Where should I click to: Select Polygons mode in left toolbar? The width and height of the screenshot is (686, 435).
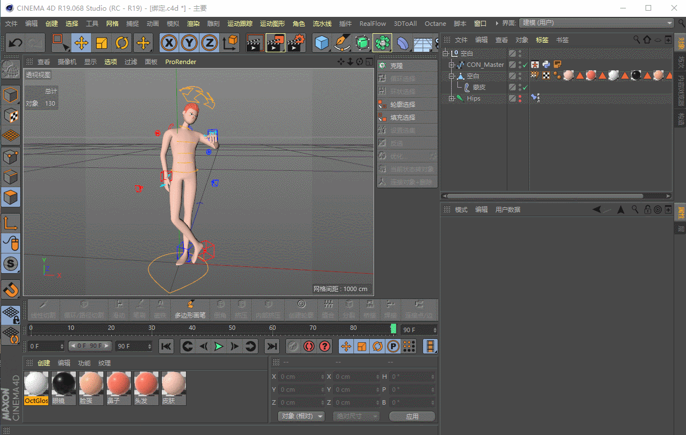point(11,197)
